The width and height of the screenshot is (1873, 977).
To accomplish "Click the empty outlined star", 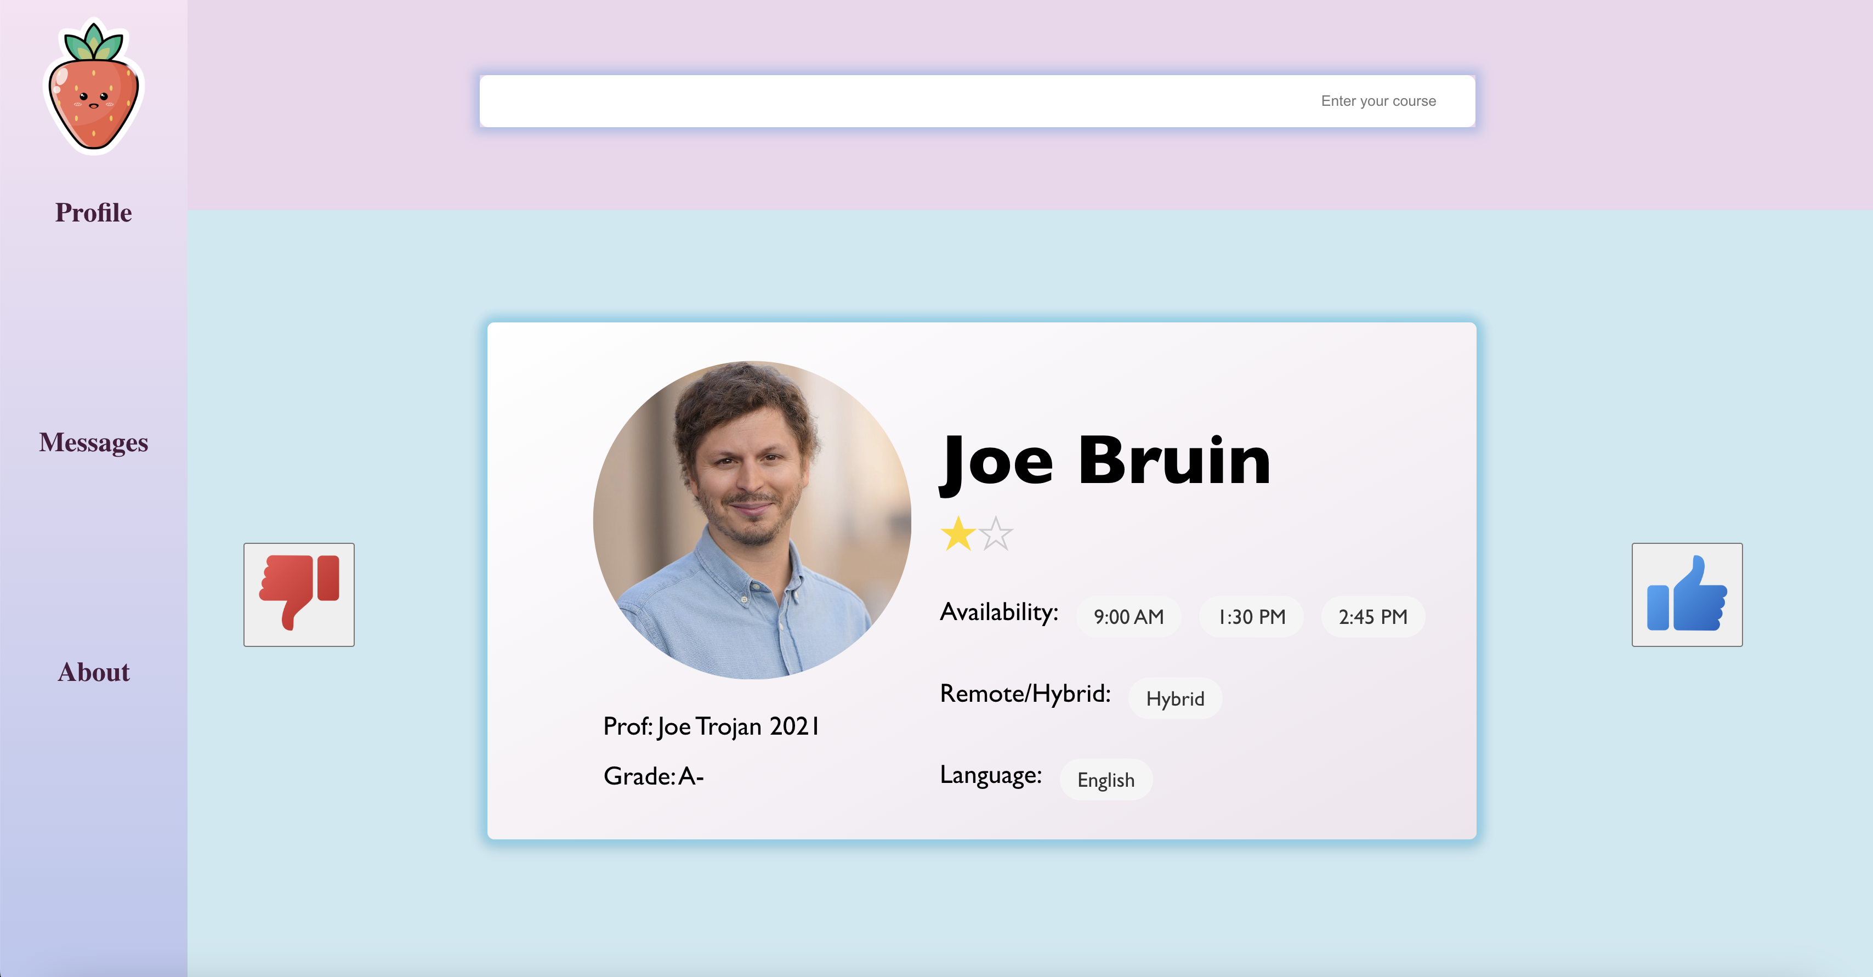I will 995,535.
